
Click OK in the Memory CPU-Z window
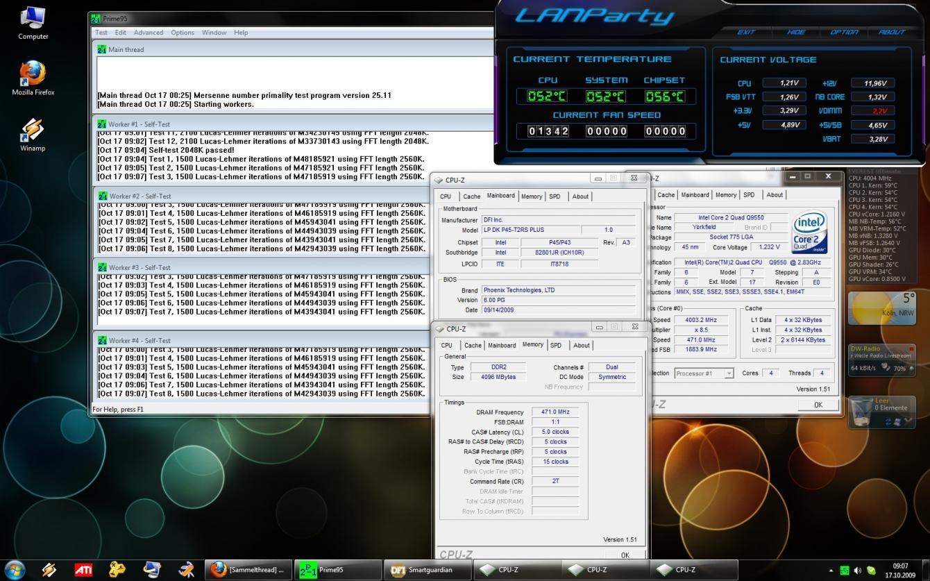(x=625, y=555)
